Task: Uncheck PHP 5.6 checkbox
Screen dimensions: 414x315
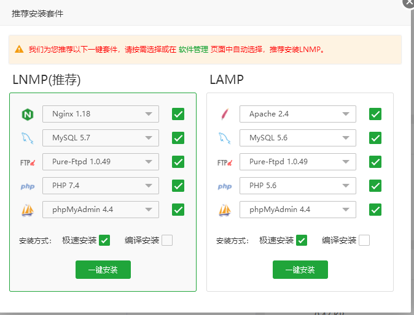Action: tap(375, 186)
